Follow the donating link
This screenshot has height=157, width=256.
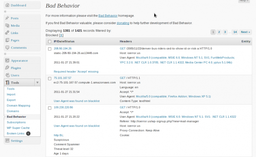click(x=123, y=23)
